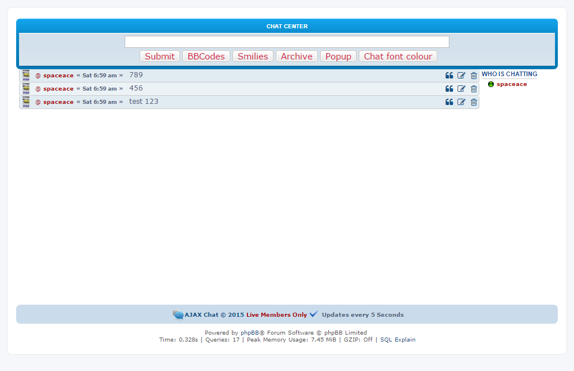Submit the chat message
Screen dimensions: 574x371
[160, 56]
